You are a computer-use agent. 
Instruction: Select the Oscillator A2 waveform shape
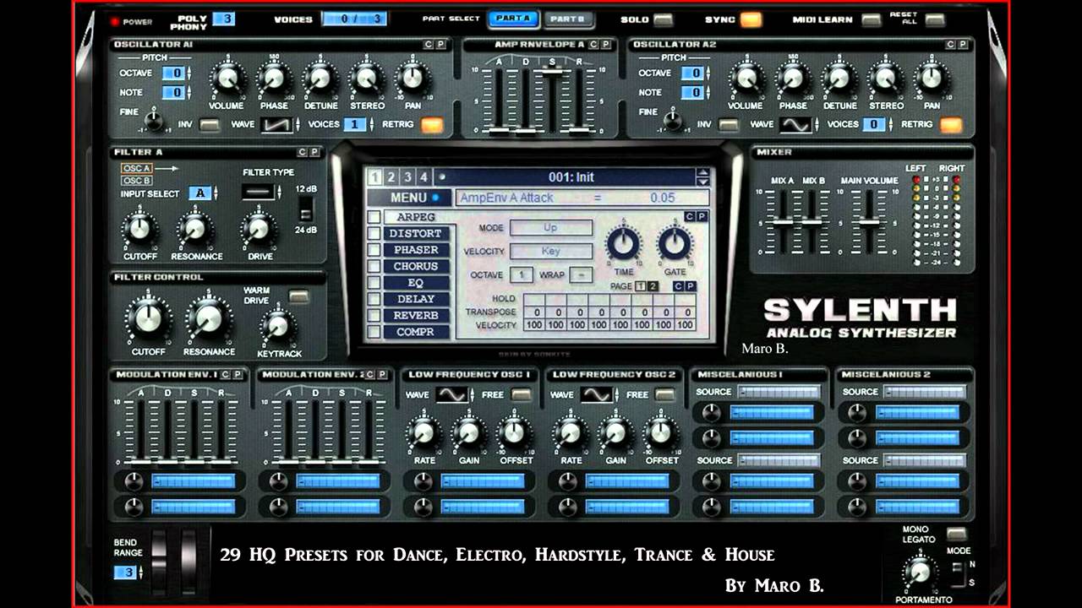pos(795,125)
